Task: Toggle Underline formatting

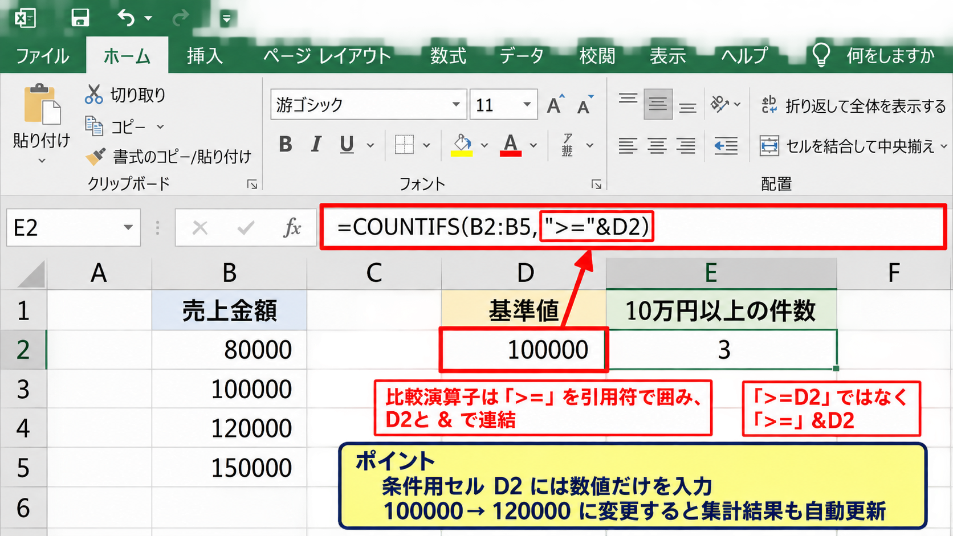Action: (x=347, y=145)
